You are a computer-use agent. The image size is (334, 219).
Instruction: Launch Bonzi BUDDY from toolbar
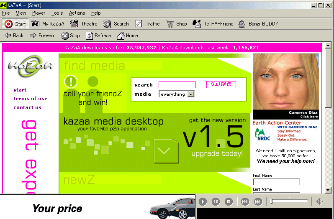pos(242,24)
